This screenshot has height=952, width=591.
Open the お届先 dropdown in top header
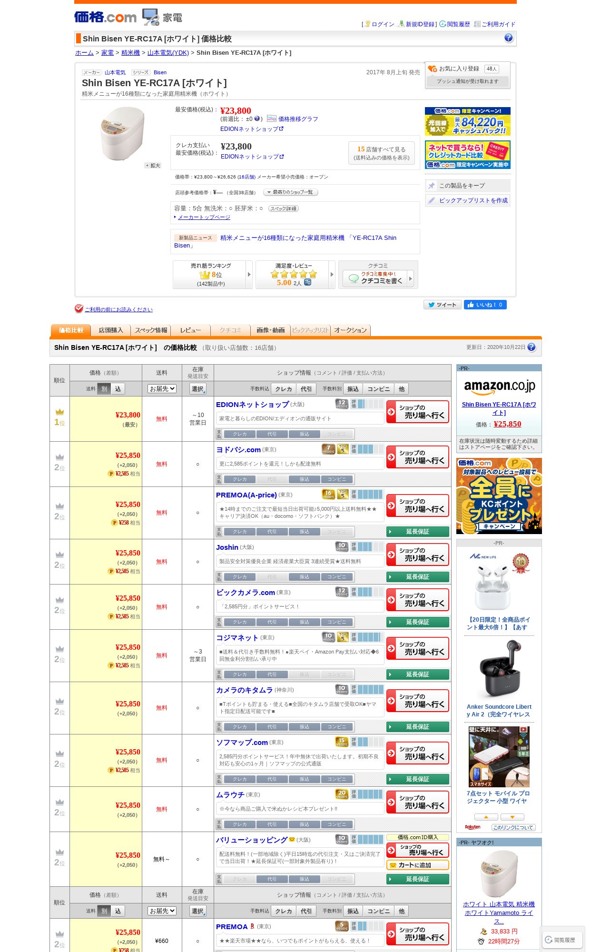click(x=162, y=389)
